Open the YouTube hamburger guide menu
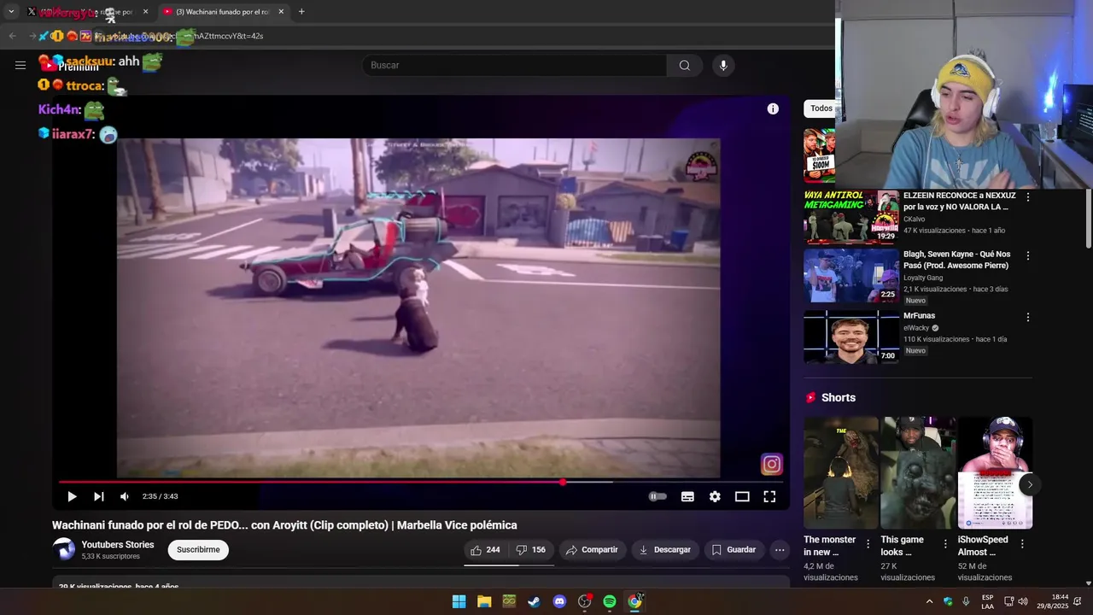The height and width of the screenshot is (615, 1093). click(x=20, y=65)
